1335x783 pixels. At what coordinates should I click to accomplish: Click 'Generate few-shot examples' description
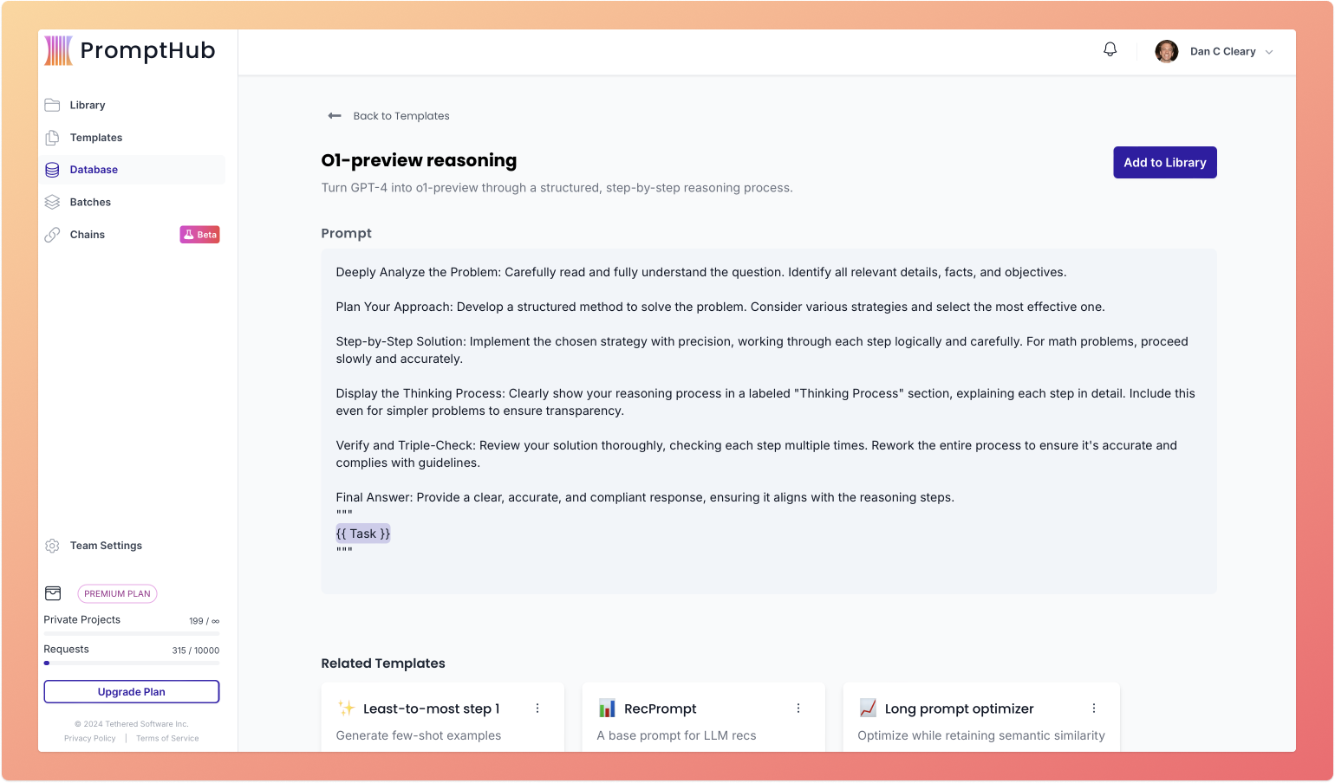(x=419, y=735)
